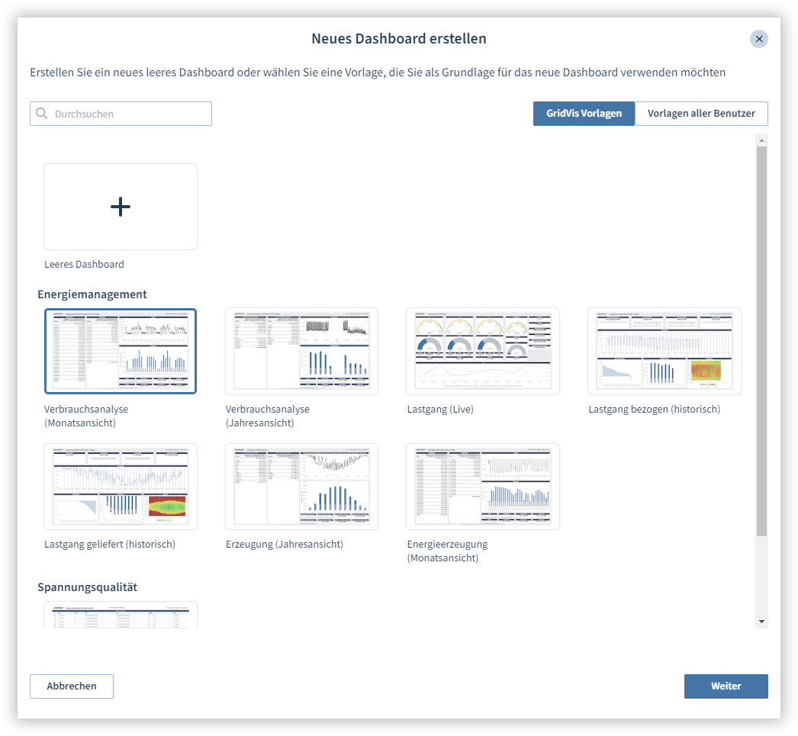The width and height of the screenshot is (798, 736).
Task: Select the Verbrauchsanalyse Monatsansicht template
Action: pos(120,351)
